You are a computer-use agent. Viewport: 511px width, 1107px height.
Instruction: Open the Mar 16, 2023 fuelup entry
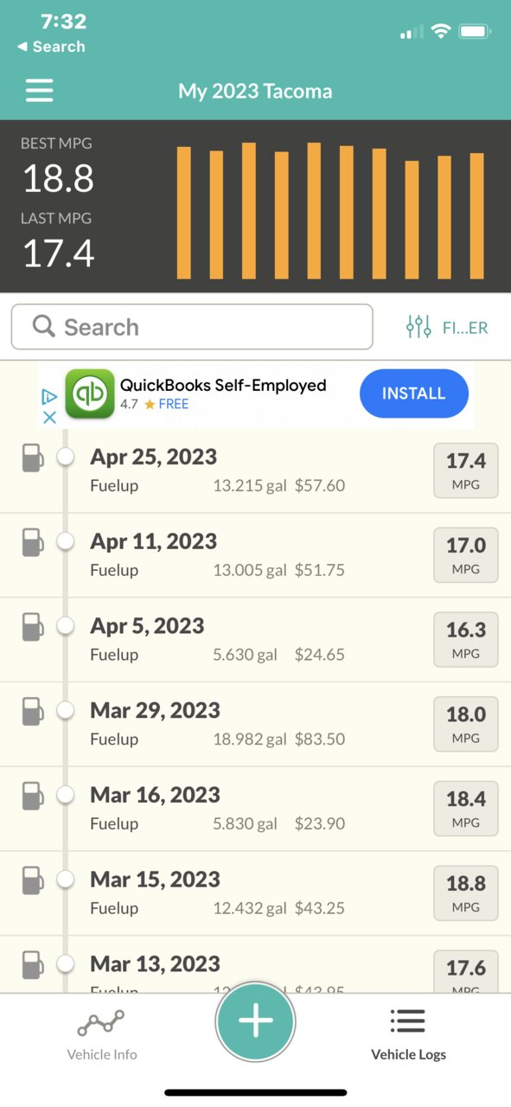coord(255,809)
